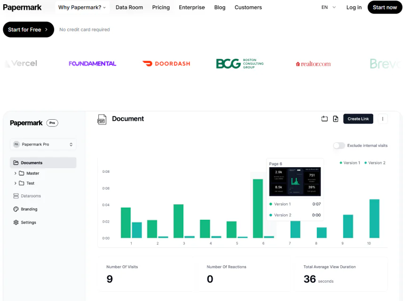409x301 pixels.
Task: Click the No credit card required text
Action: (85, 30)
